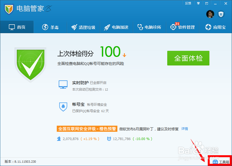Switch to the 应用宝 tab
232x166 pixels.
(x=215, y=27)
